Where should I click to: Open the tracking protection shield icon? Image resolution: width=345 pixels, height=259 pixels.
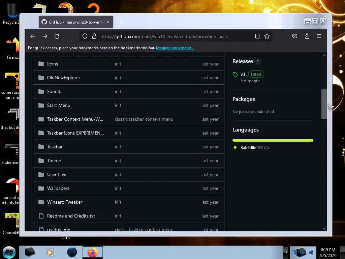85,36
